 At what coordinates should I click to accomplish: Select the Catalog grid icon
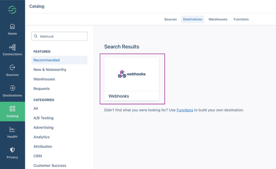[12, 109]
